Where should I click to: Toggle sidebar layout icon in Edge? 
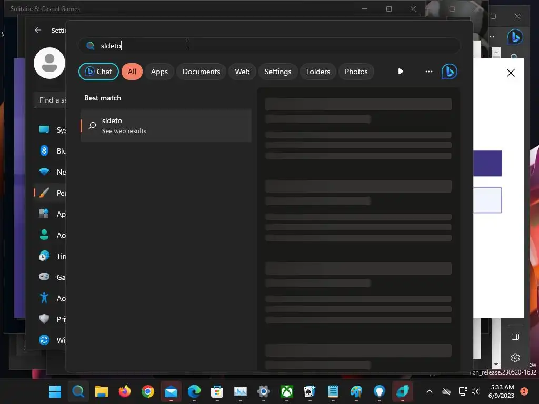point(515,337)
